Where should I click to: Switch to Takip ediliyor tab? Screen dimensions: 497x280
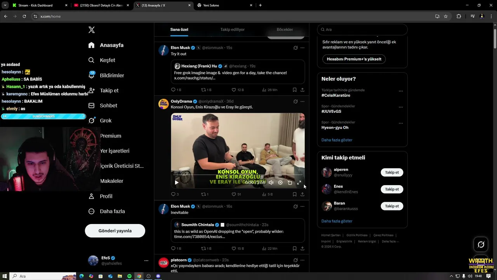233,30
